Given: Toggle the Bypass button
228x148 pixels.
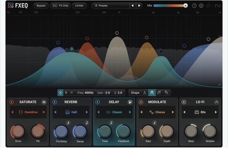Looking at the screenshot, I should (41, 6).
